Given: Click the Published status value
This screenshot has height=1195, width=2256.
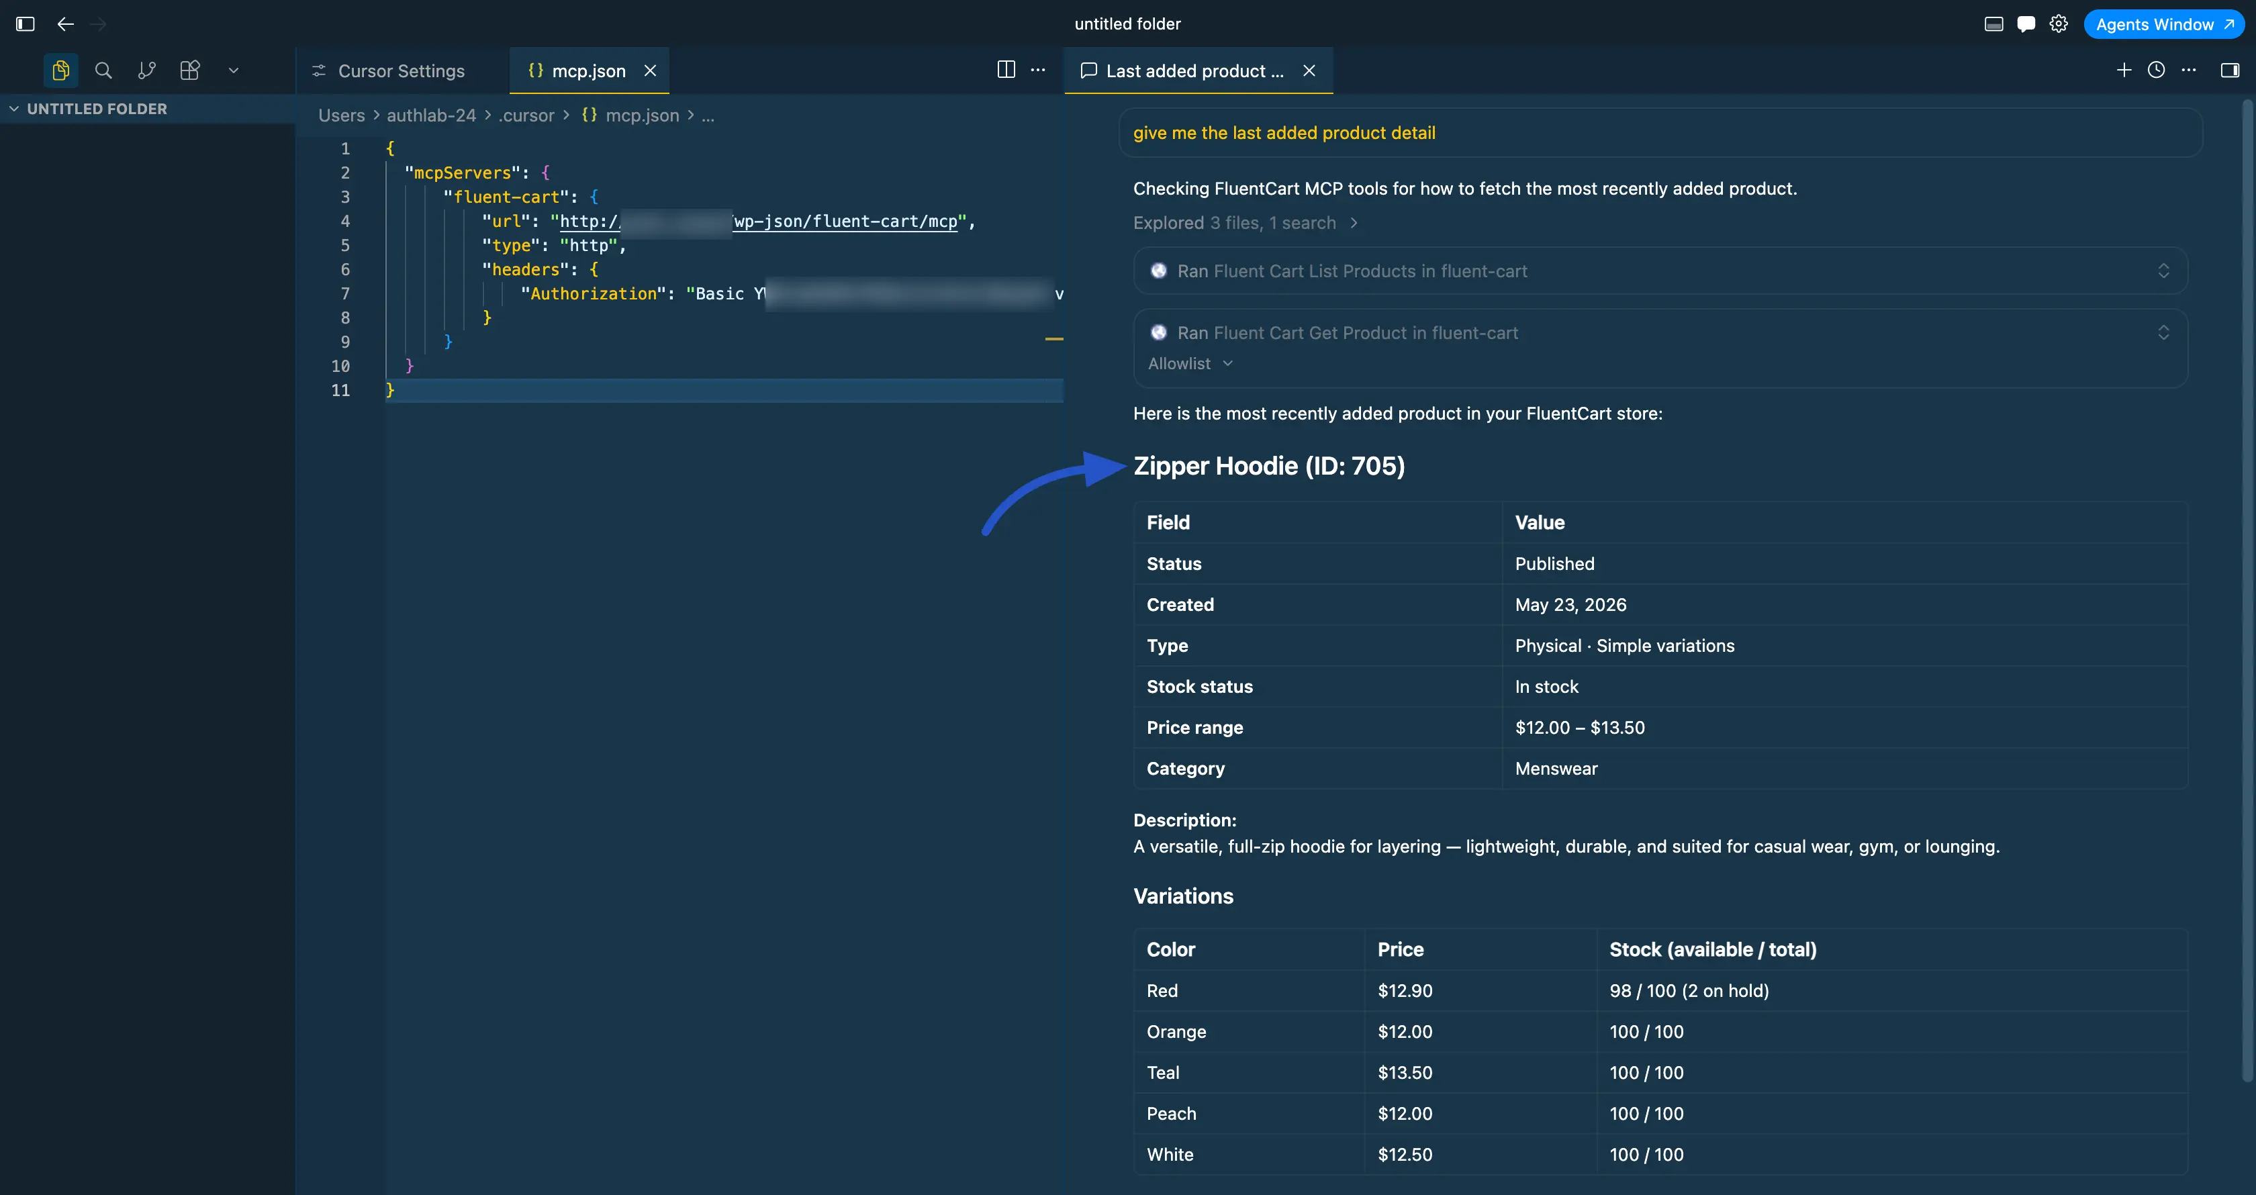Looking at the screenshot, I should 1554,564.
